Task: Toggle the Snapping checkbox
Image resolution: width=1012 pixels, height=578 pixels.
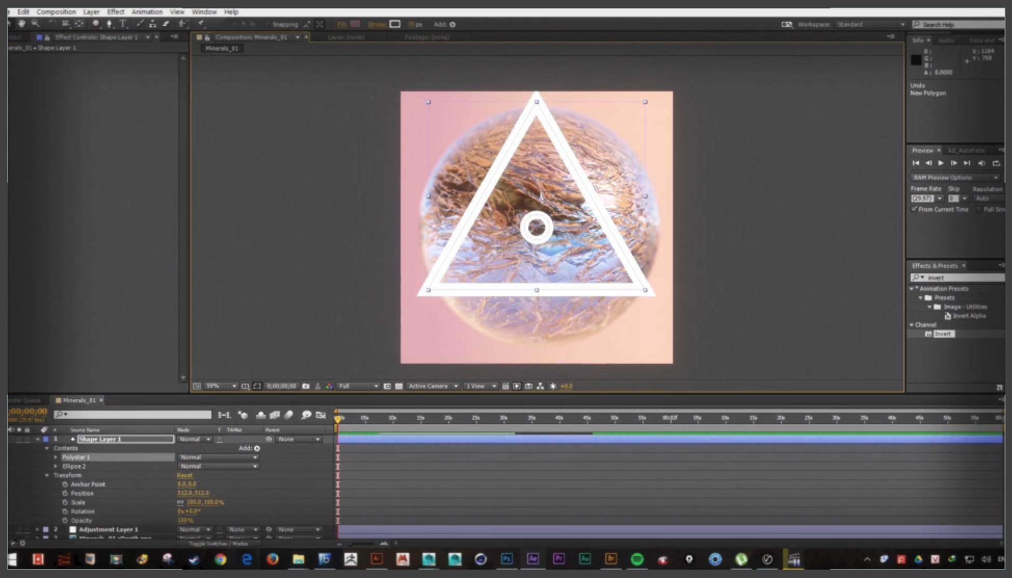Action: click(x=268, y=24)
